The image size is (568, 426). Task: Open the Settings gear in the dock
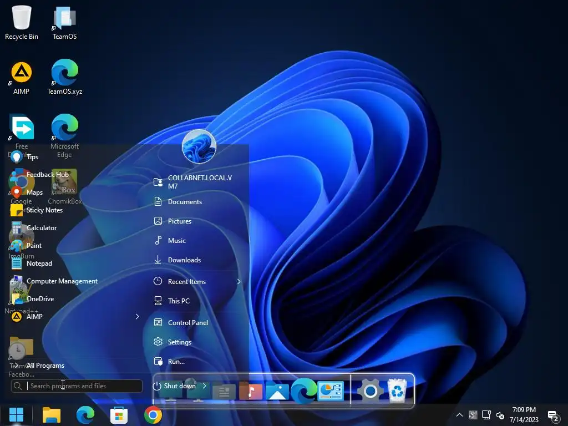pyautogui.click(x=370, y=391)
